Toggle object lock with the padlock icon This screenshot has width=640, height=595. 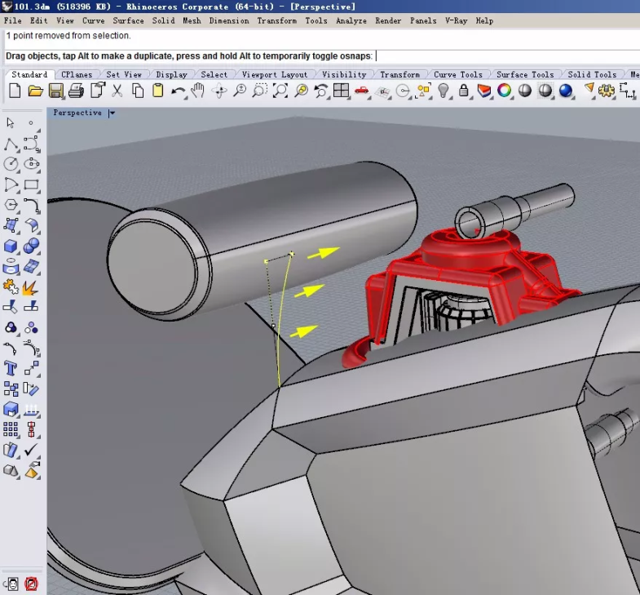[x=464, y=91]
